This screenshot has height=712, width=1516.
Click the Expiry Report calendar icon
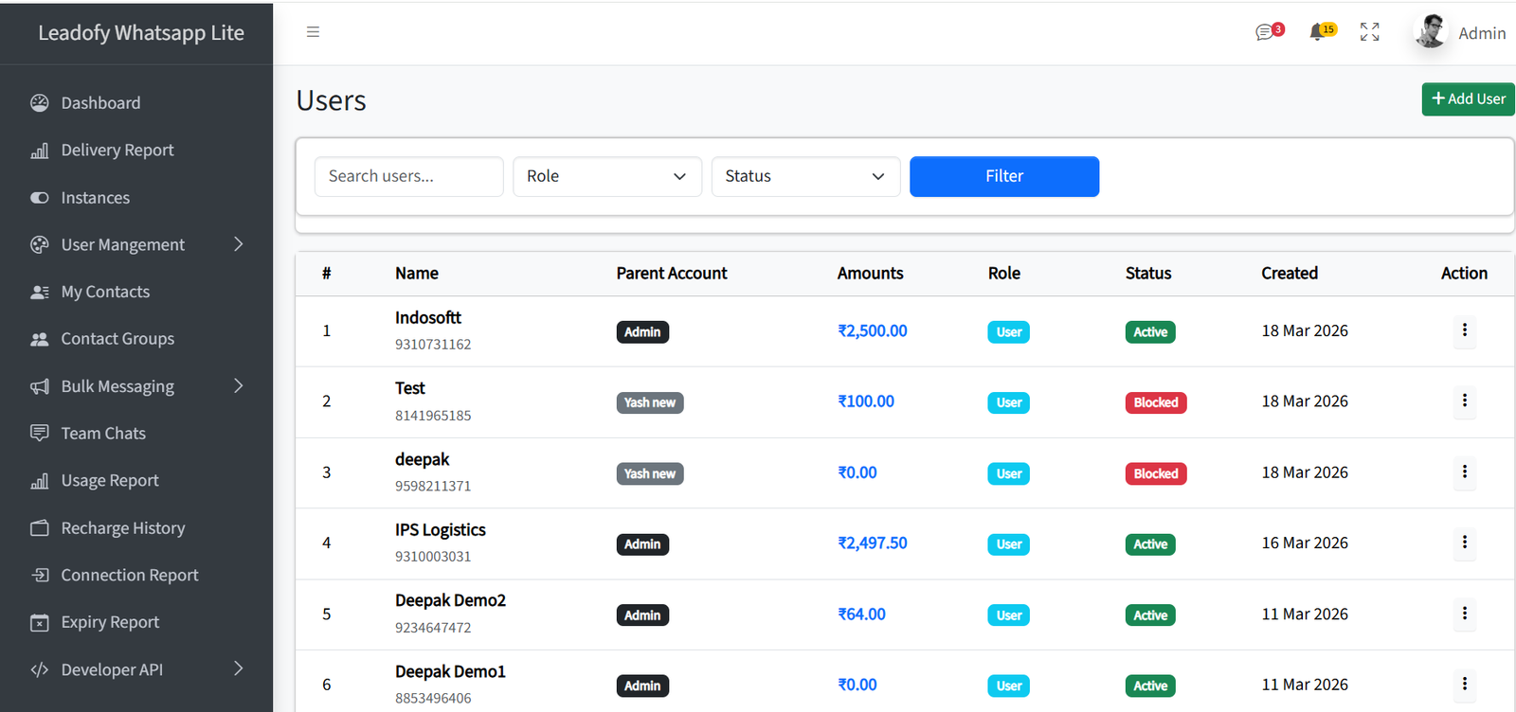pyautogui.click(x=39, y=622)
